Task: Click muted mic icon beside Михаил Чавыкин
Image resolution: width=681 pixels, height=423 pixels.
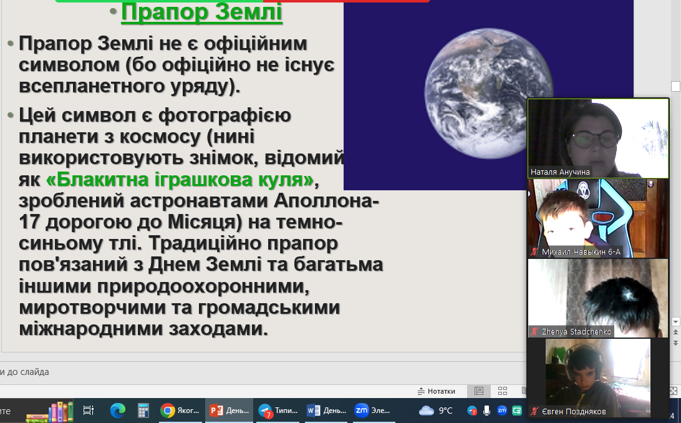Action: [x=534, y=252]
